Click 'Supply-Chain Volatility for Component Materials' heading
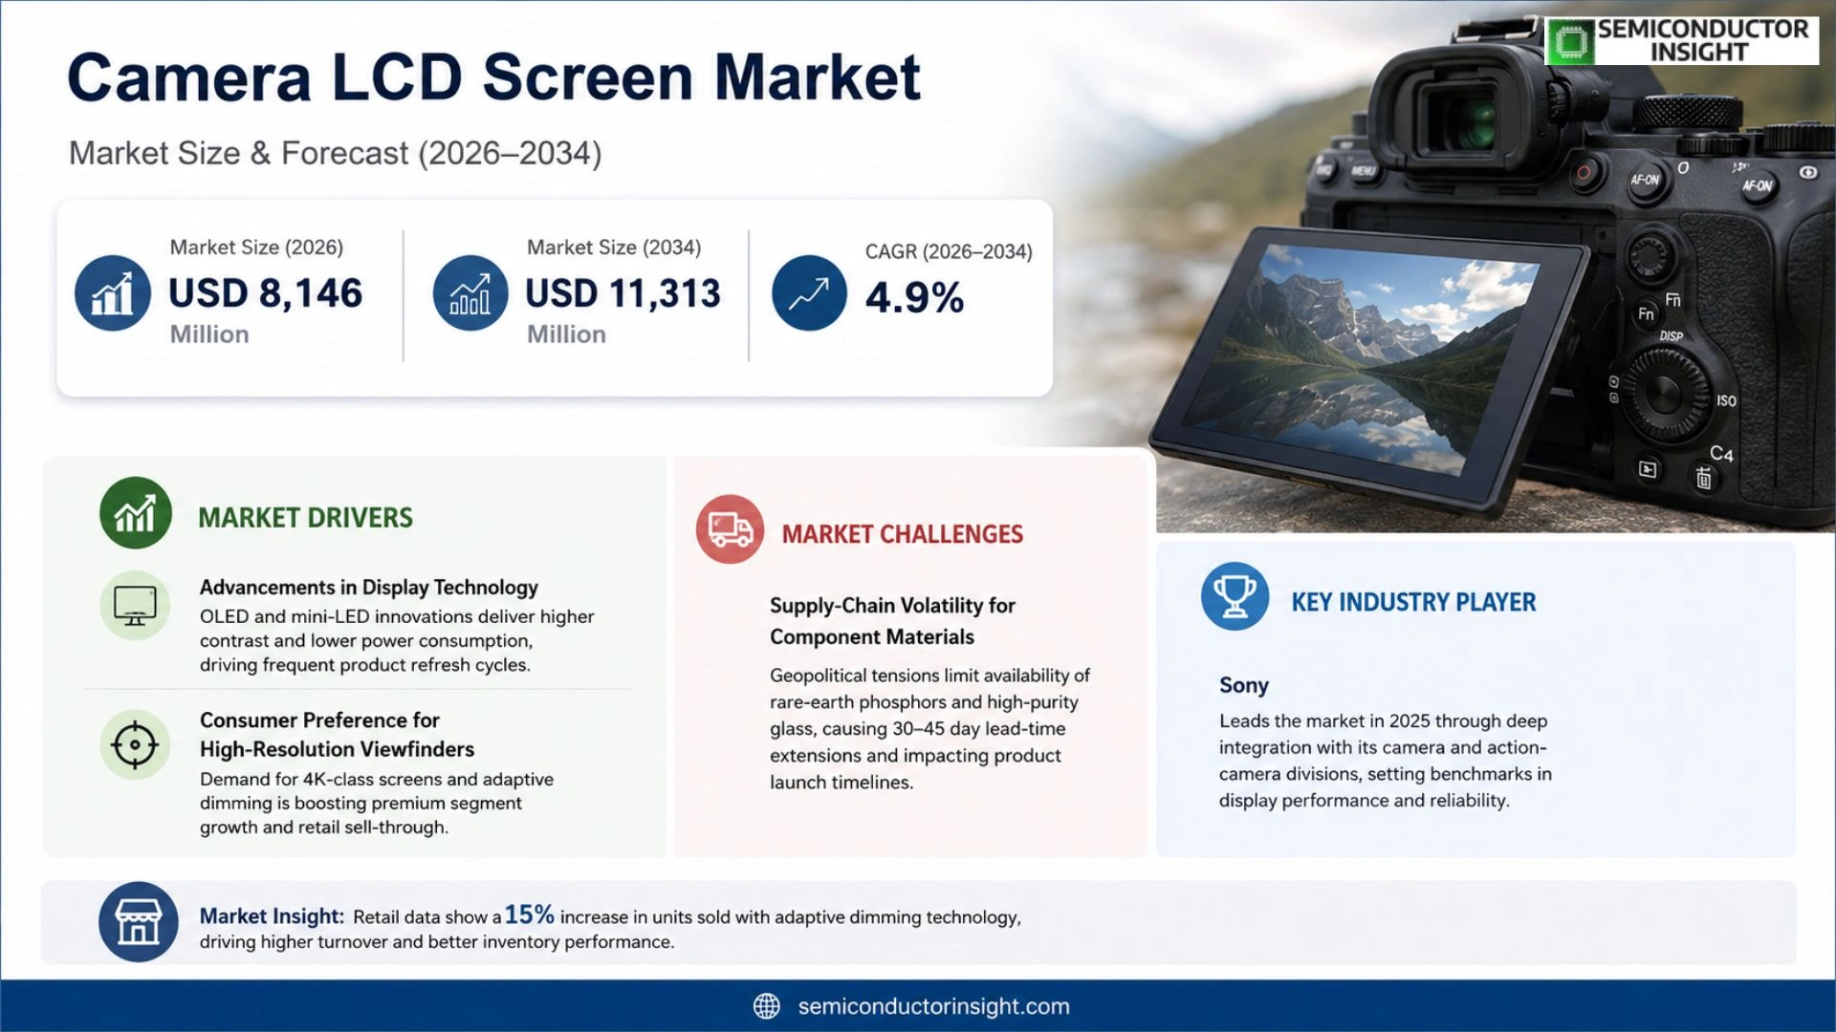Screen dimensions: 1836x1032 click(892, 621)
